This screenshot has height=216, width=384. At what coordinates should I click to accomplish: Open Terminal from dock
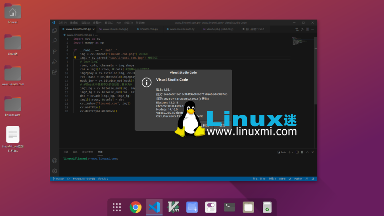click(x=229, y=207)
